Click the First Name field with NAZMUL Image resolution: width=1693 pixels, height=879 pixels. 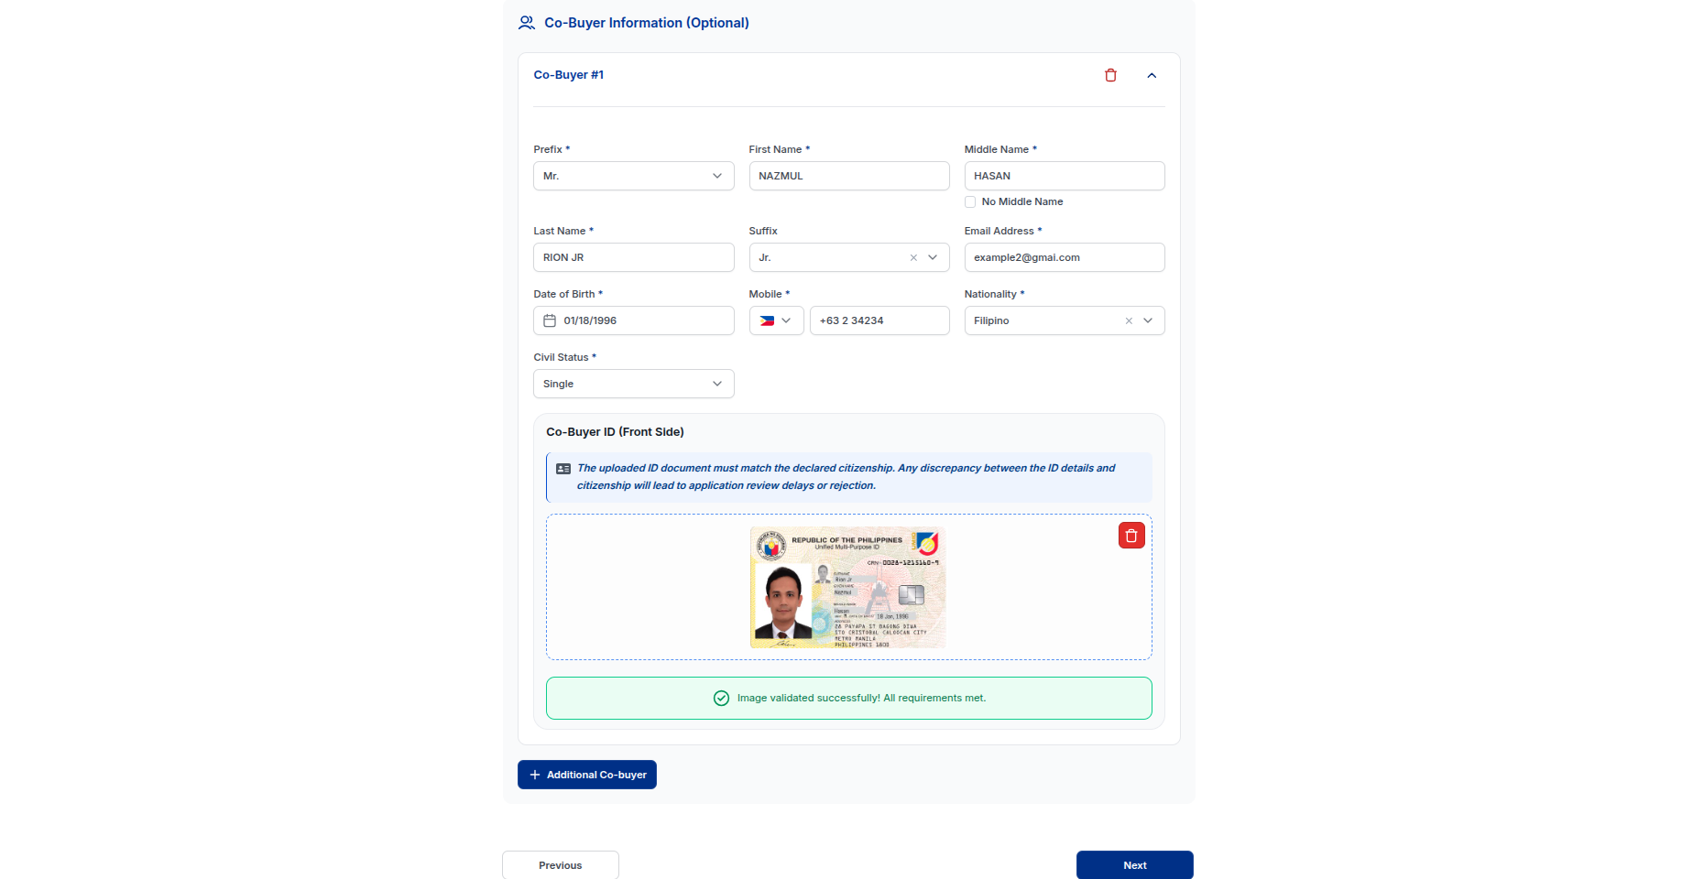pyautogui.click(x=849, y=176)
